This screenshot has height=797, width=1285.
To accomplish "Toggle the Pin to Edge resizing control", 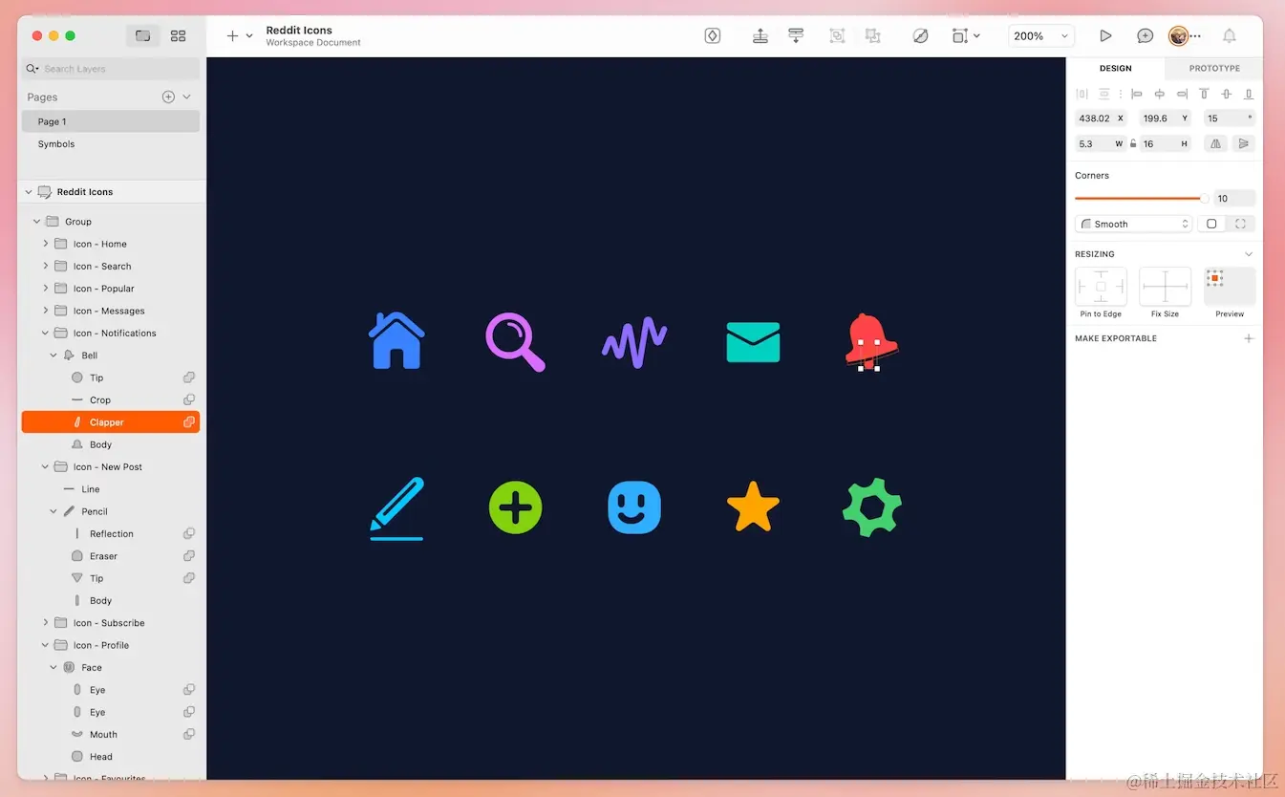I will 1101,287.
